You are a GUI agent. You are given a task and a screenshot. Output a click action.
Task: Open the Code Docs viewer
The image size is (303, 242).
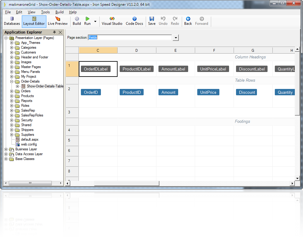(134, 21)
